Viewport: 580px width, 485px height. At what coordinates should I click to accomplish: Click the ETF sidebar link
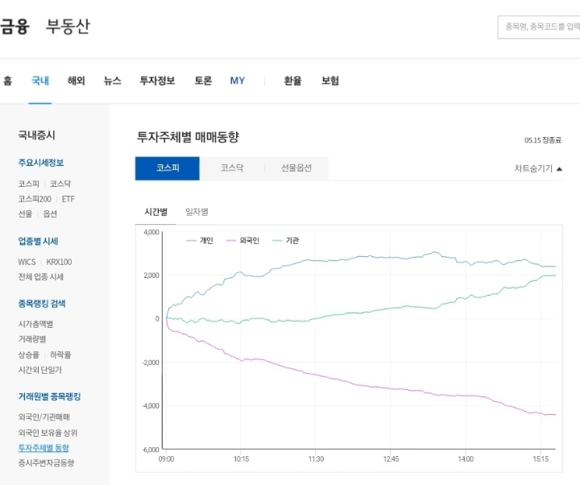coord(68,199)
